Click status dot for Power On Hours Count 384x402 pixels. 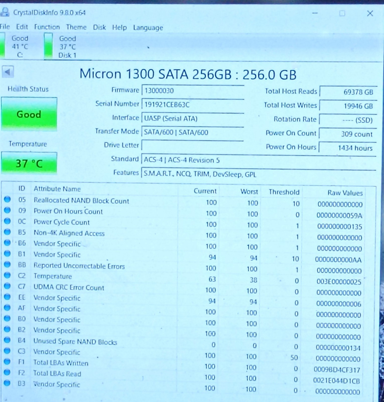(7, 210)
